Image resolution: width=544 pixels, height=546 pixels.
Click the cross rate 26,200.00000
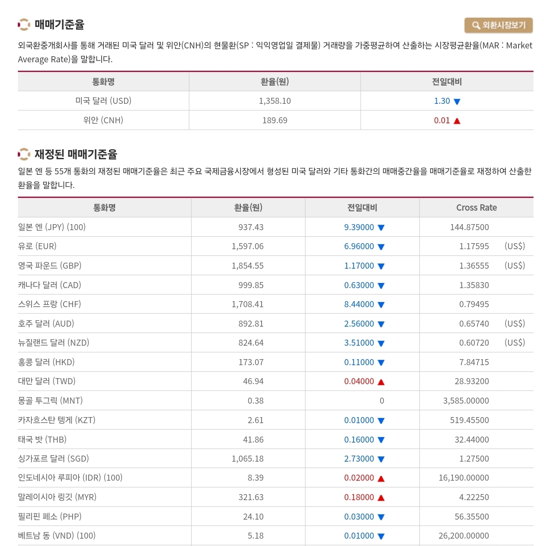[464, 536]
